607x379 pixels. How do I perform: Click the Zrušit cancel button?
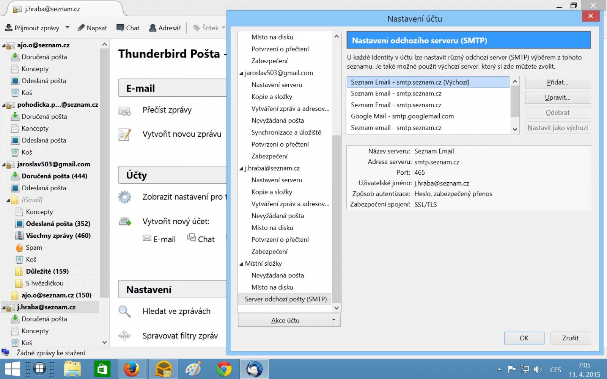click(x=570, y=338)
